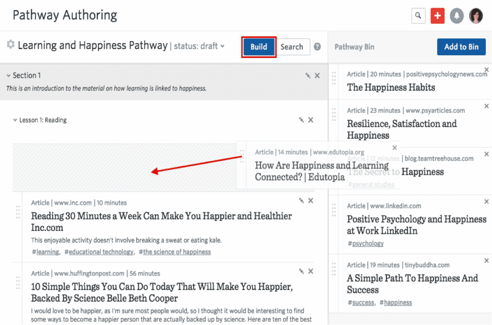Open the #learning tag link
This screenshot has height=325, width=492.
[x=46, y=252]
